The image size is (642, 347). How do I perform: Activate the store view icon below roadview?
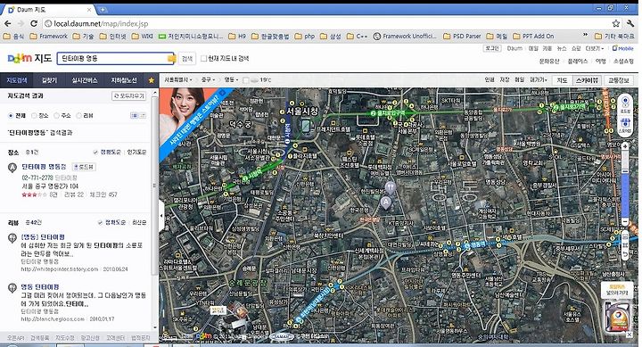625,125
